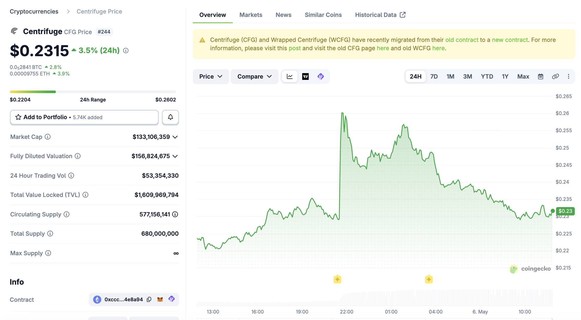Click the warning triangle icon in the notice
Image resolution: width=581 pixels, height=320 pixels.
202,40
